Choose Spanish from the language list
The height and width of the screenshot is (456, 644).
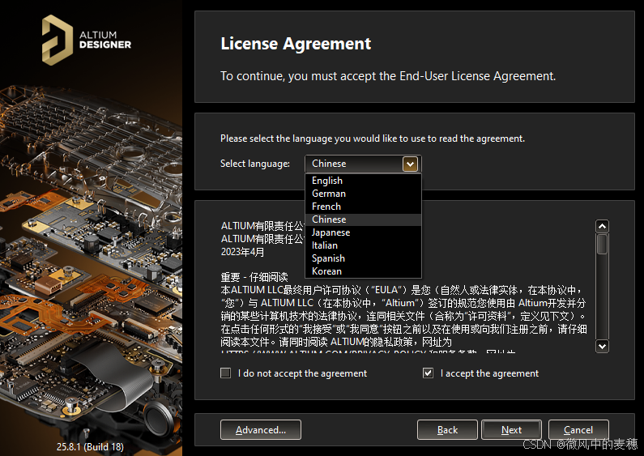click(x=363, y=258)
